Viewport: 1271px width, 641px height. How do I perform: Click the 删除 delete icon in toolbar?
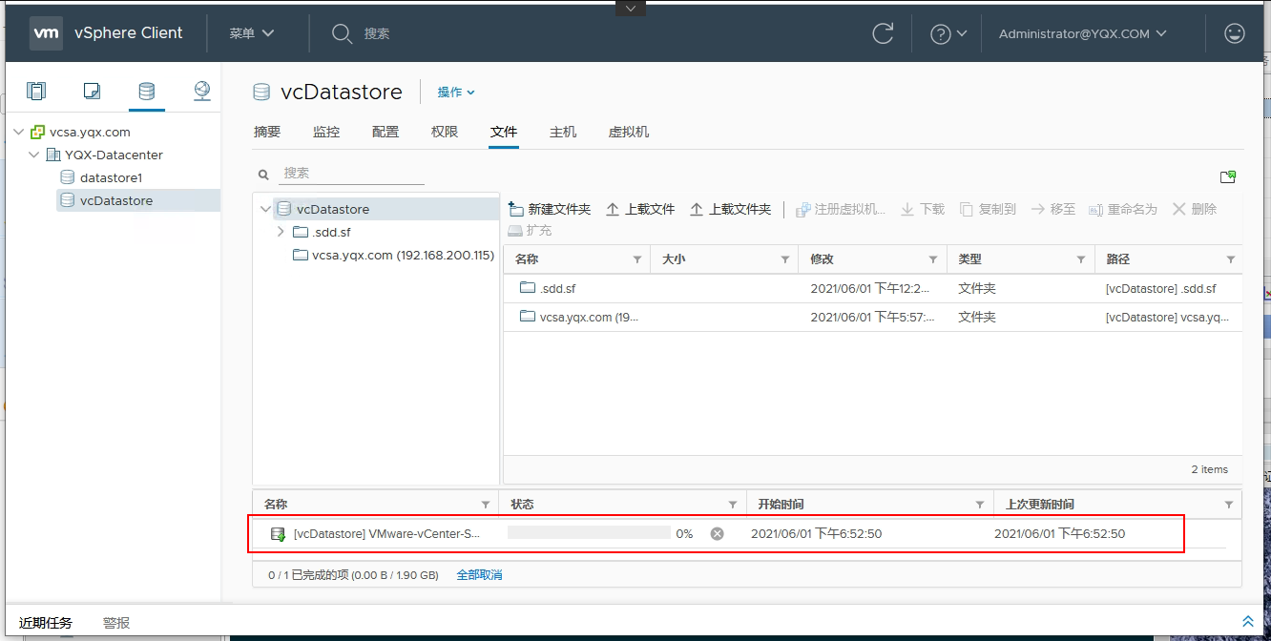coord(1194,209)
